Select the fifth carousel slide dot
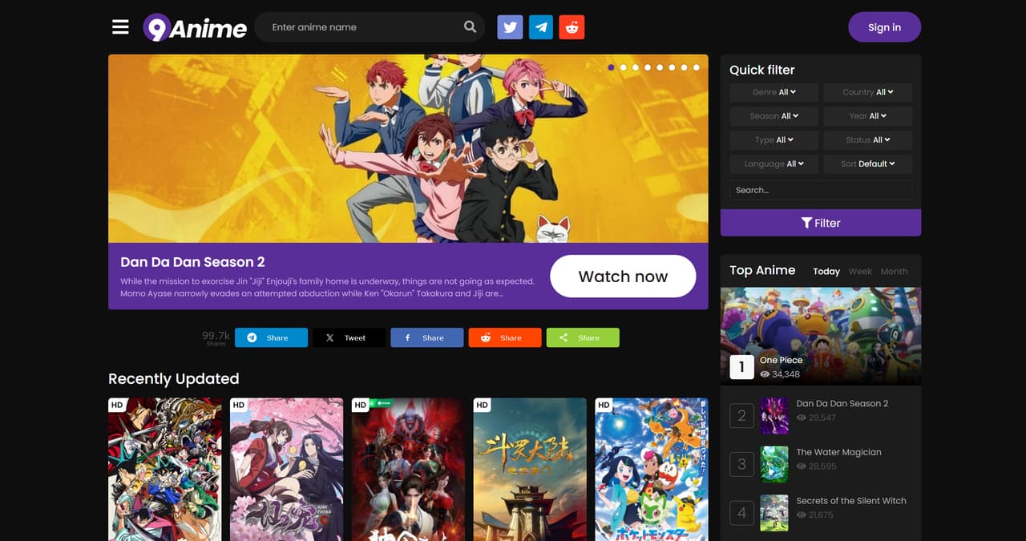1026x541 pixels. pos(660,67)
